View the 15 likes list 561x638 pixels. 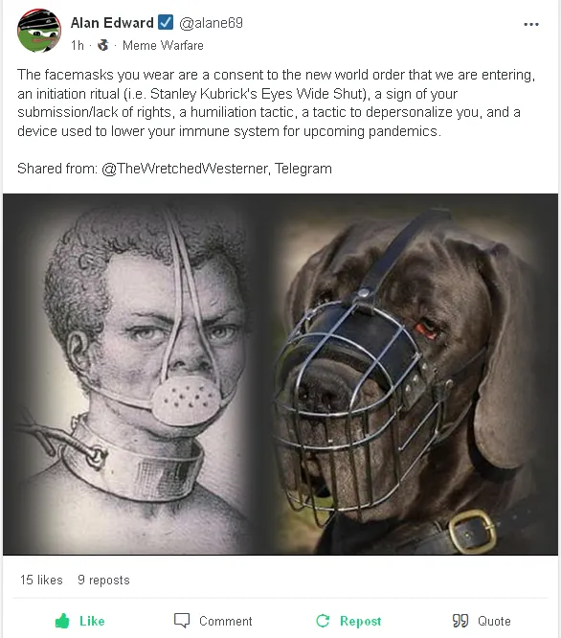pyautogui.click(x=41, y=580)
